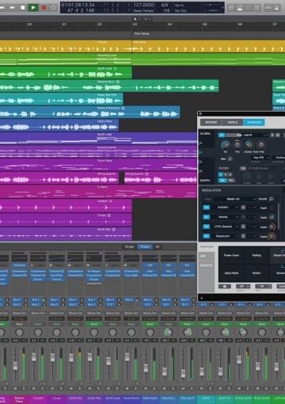Open the tempo 127.0000 display
The width and height of the screenshot is (285, 404).
144,6
